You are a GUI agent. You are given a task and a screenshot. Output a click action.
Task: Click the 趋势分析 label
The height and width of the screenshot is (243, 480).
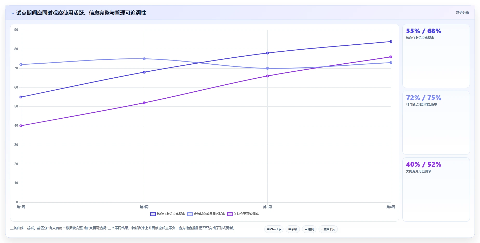pos(462,12)
